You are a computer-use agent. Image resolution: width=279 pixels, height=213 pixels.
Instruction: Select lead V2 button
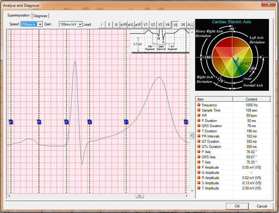[x=153, y=25]
